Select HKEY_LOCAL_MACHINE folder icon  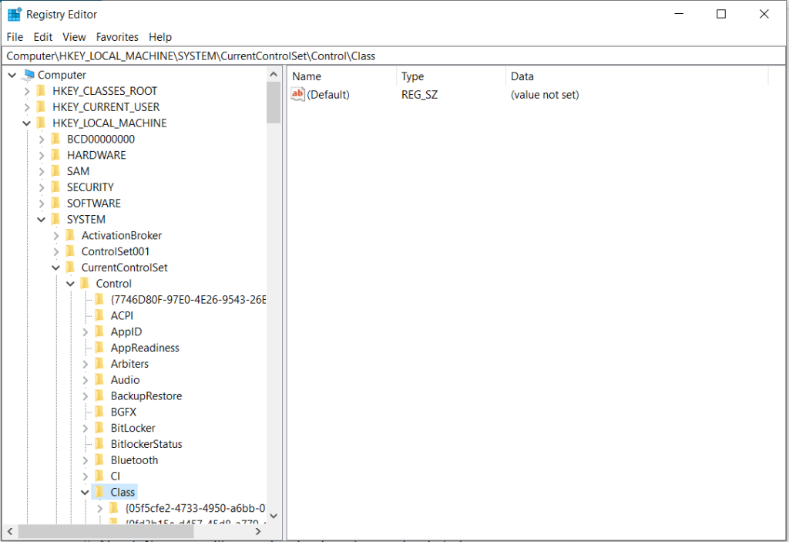(42, 123)
